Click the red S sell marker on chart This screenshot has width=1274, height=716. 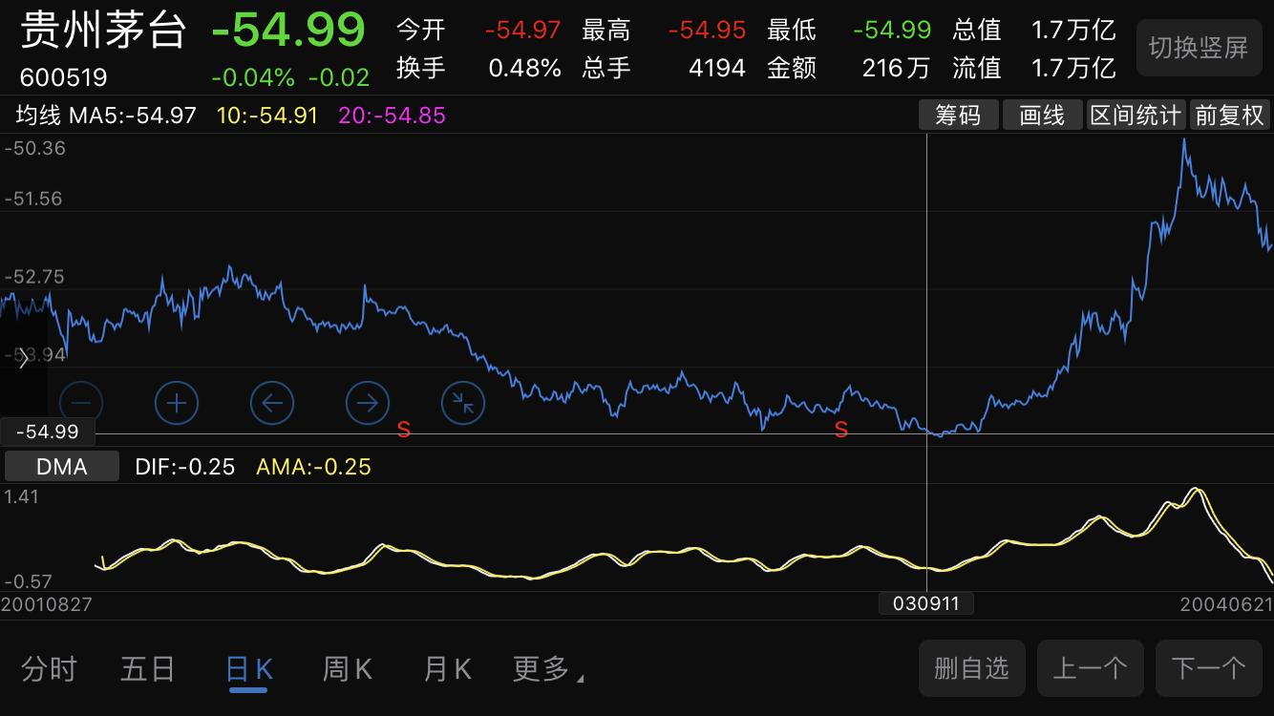tap(840, 429)
